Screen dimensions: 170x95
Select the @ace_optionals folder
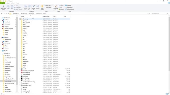[x=26, y=23]
